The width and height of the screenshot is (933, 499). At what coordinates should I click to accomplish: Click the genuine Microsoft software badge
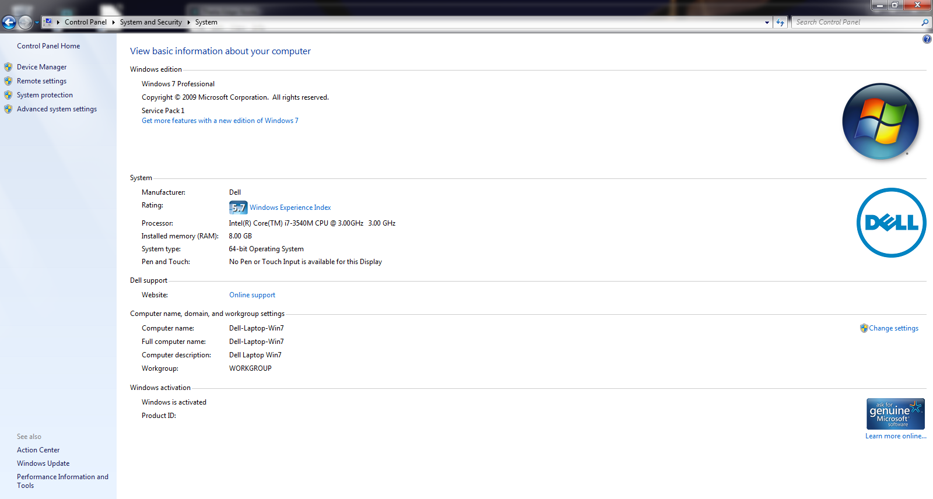point(895,414)
